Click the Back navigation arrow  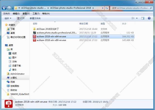point(4,8)
